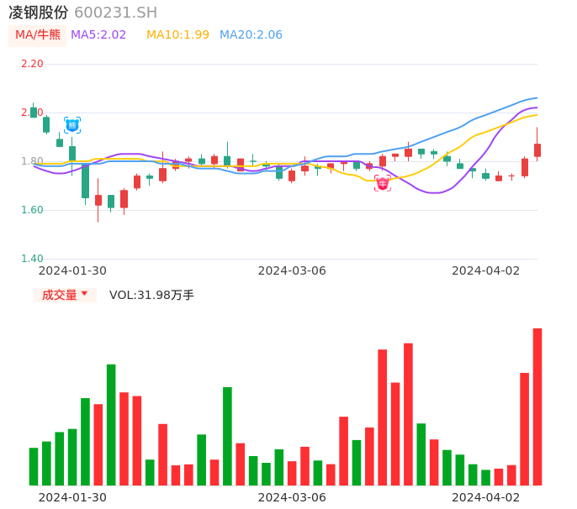Toggle the MA5 moving average line
The width and height of the screenshot is (577, 509).
pos(98,34)
